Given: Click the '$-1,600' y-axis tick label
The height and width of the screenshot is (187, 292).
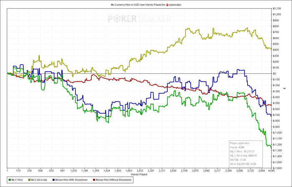Looking at the screenshot, I should tap(277, 168).
